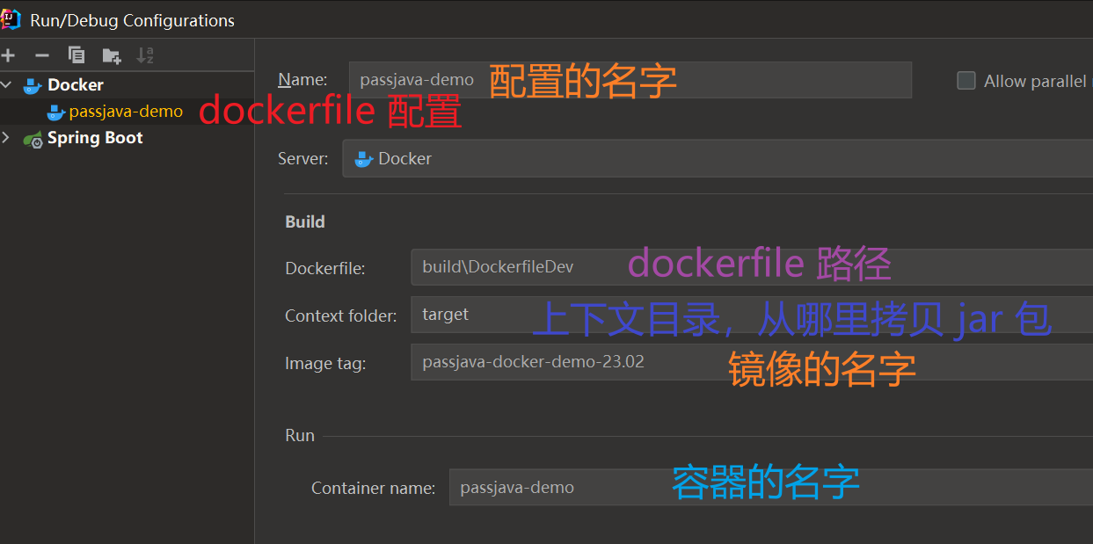Screen dimensions: 1093x544
Task: Select the Spring Boot tree label
Action: (95, 138)
